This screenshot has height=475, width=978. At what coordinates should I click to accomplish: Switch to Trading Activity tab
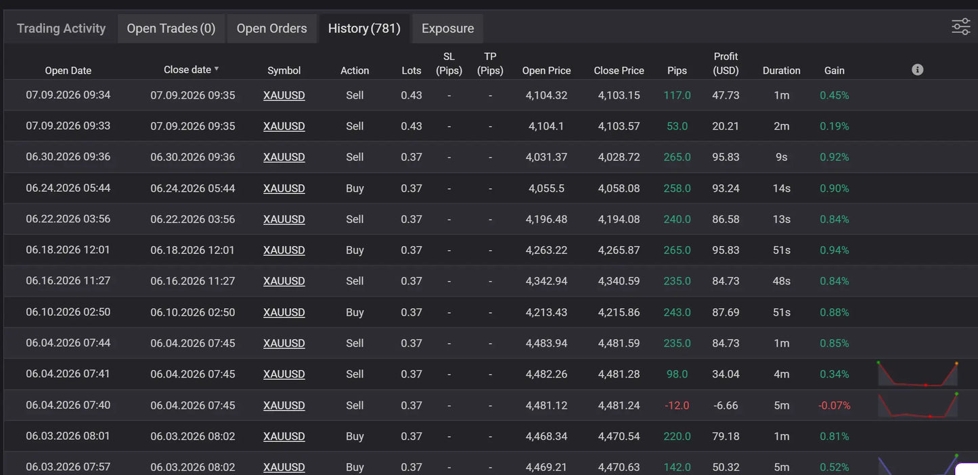coord(61,28)
